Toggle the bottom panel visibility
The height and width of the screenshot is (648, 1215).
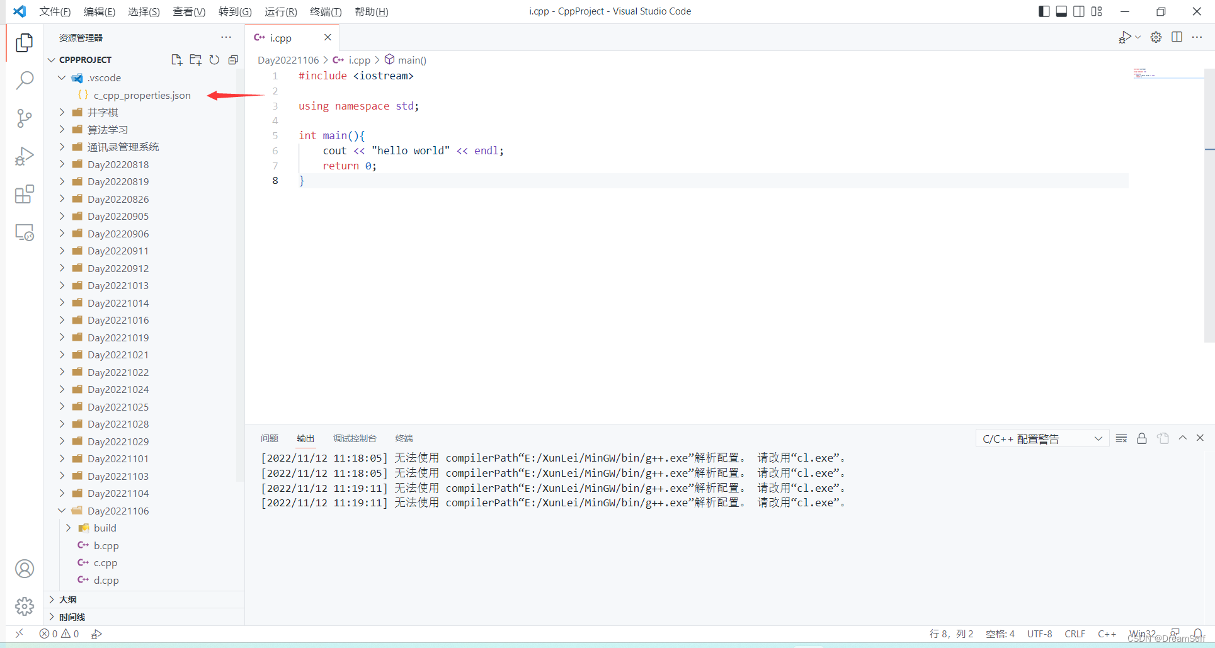(1061, 11)
